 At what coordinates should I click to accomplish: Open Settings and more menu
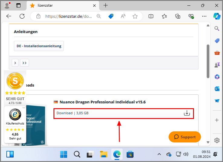204,16
